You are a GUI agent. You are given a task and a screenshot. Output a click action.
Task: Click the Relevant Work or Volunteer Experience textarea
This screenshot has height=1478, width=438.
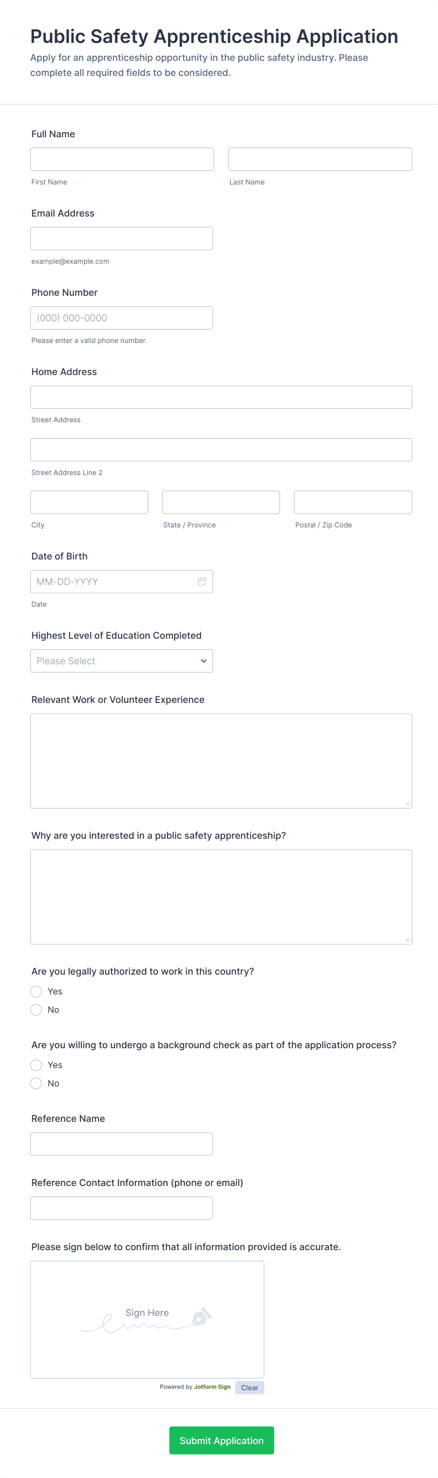pos(221,761)
